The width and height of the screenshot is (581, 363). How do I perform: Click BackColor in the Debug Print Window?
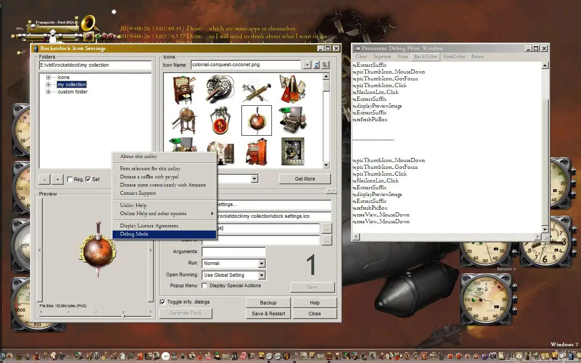click(x=426, y=57)
